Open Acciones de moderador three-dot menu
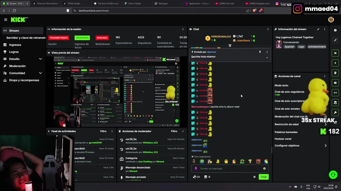Viewport: 341px width, 191px height. tap(183, 131)
